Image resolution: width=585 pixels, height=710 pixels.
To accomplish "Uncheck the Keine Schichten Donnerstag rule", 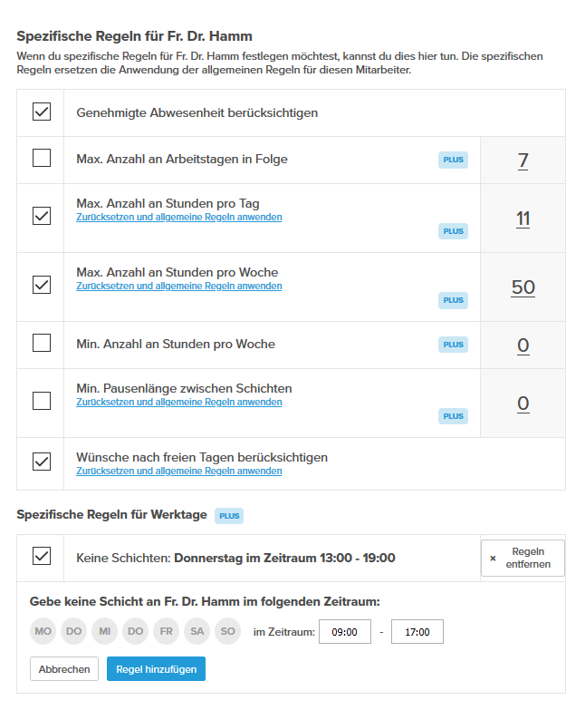I will click(42, 557).
